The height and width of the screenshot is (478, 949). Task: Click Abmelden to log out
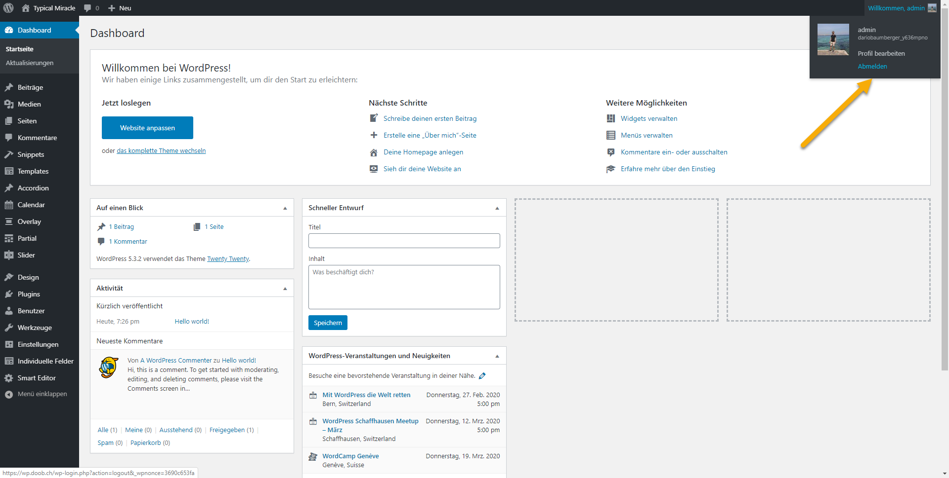click(872, 66)
